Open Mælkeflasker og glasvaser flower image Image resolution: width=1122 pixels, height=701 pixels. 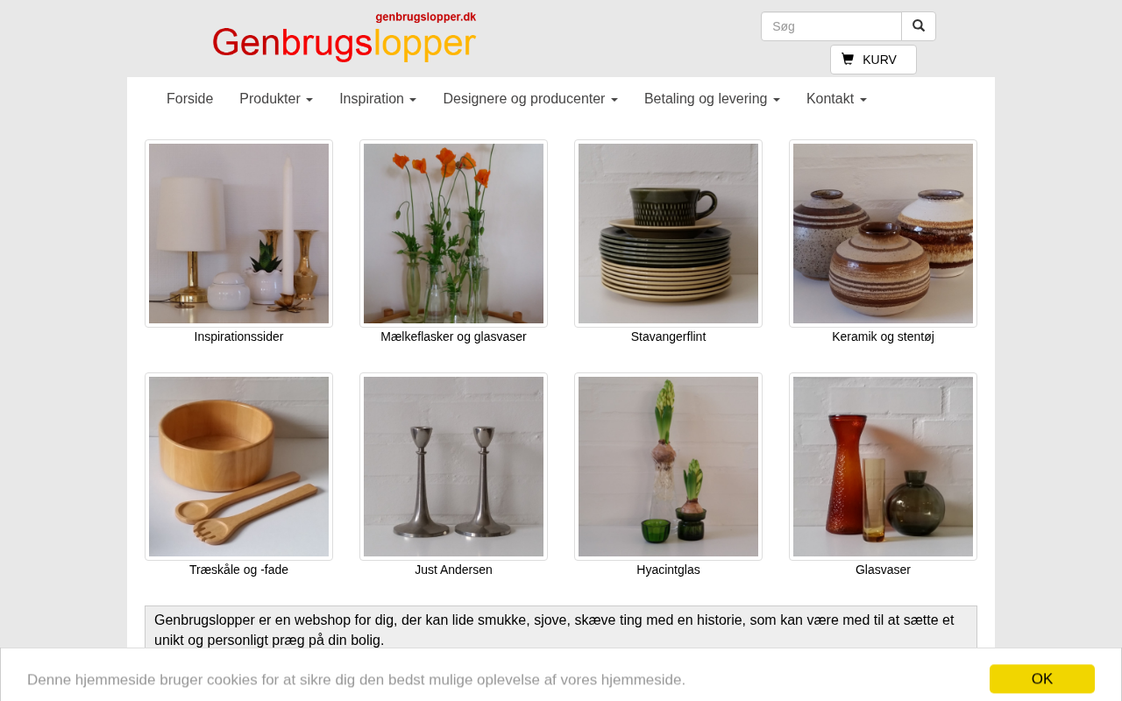point(453,234)
